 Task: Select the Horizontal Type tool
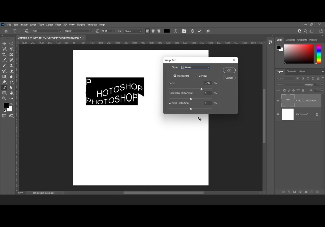[4, 87]
